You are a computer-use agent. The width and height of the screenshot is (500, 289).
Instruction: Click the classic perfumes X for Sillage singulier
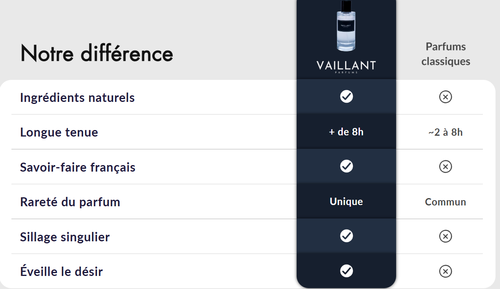[x=445, y=236]
